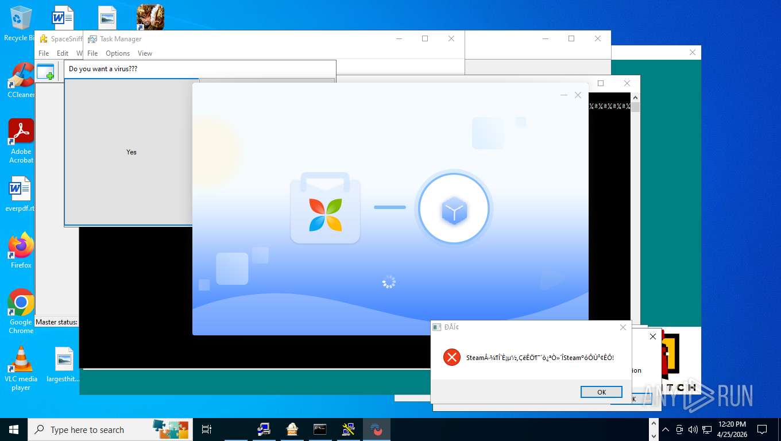Click the meet-now camera tray icon
781x441 pixels.
click(x=679, y=430)
